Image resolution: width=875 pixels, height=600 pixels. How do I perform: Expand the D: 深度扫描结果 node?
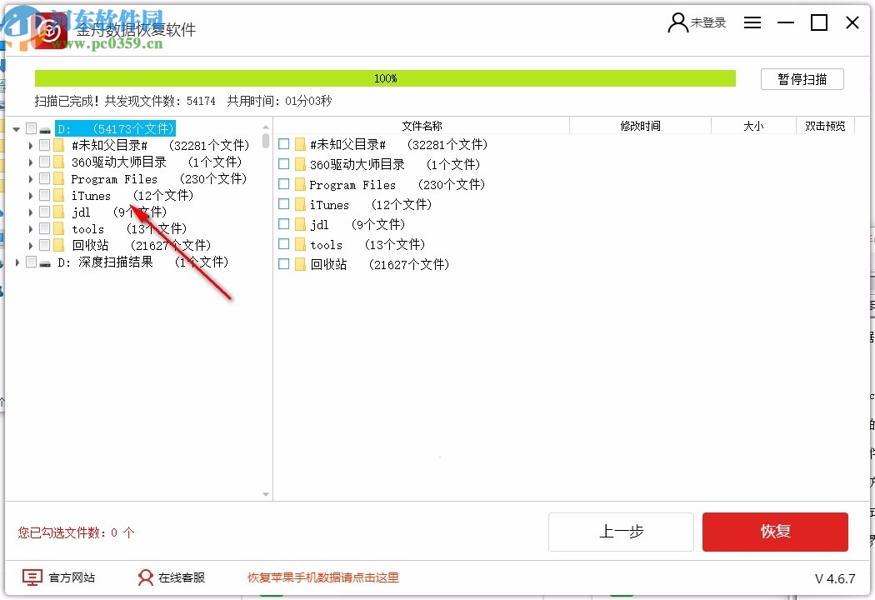coord(17,262)
